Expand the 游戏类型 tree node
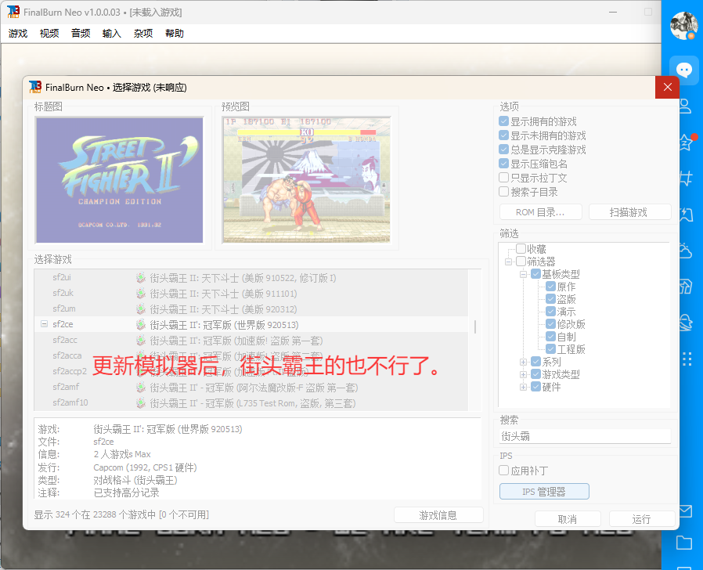The image size is (703, 570). coord(523,374)
